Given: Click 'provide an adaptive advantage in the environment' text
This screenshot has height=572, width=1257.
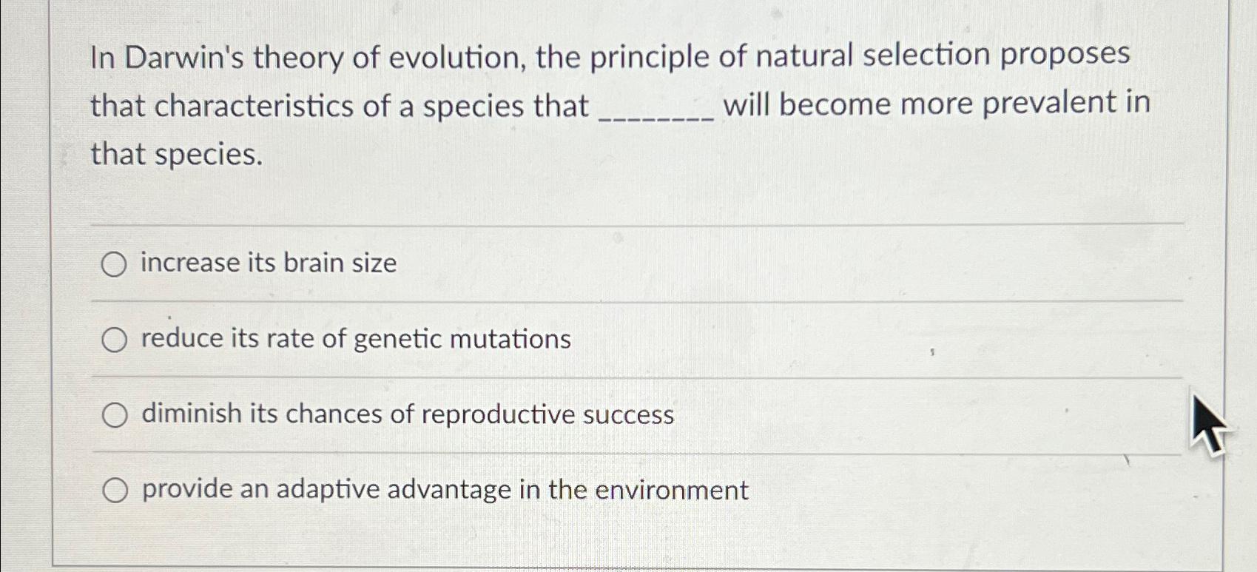Looking at the screenshot, I should pos(444,491).
